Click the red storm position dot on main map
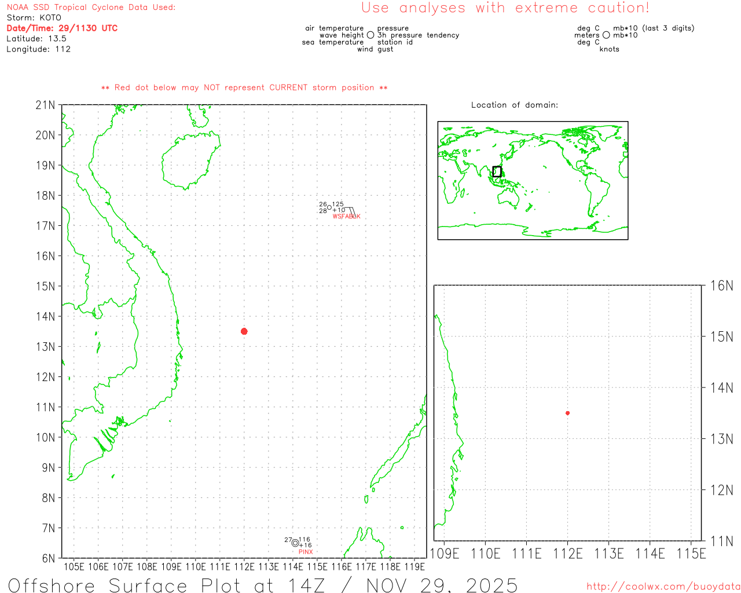Image resolution: width=741 pixels, height=593 pixels. pos(244,331)
